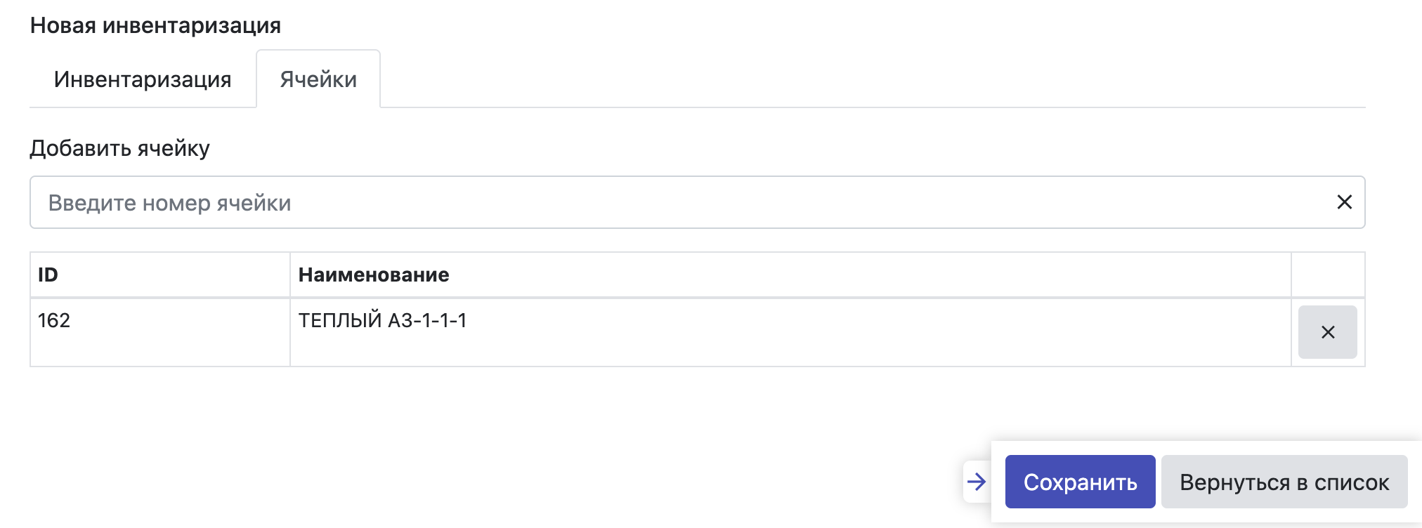The height and width of the screenshot is (528, 1422).
Task: Click the placeholder text in the add-cell field
Action: pyautogui.click(x=169, y=203)
